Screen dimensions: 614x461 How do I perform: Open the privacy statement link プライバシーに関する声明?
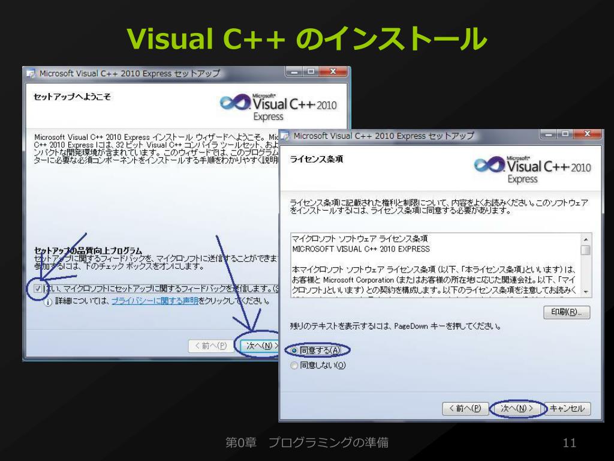click(155, 301)
